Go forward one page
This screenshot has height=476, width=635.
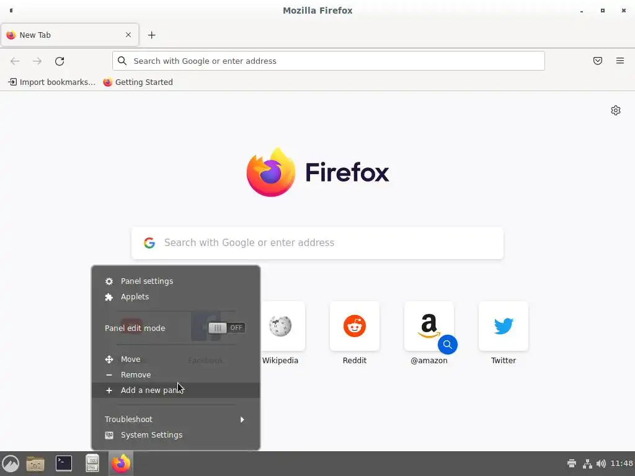click(x=37, y=61)
